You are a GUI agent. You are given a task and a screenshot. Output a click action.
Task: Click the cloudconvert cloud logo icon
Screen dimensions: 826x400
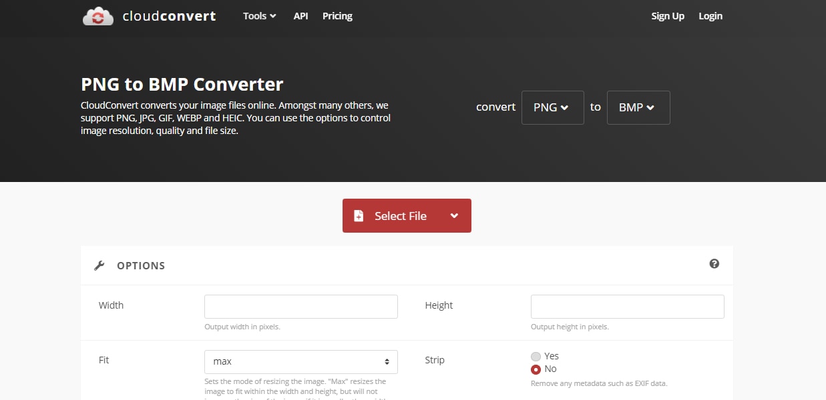point(98,16)
